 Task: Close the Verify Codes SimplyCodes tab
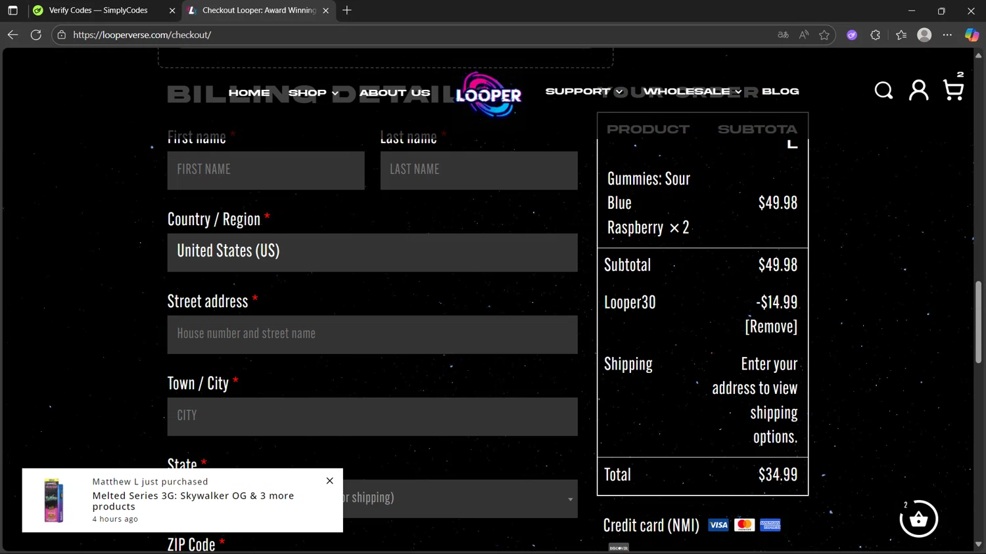172,11
